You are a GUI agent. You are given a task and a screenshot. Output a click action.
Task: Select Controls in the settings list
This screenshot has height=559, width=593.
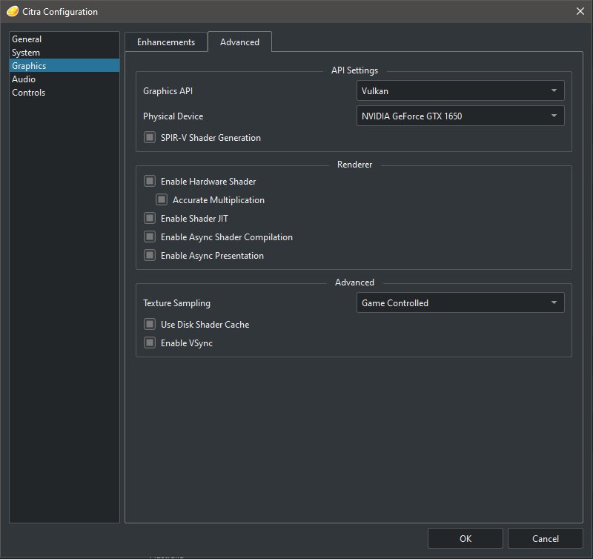point(64,92)
